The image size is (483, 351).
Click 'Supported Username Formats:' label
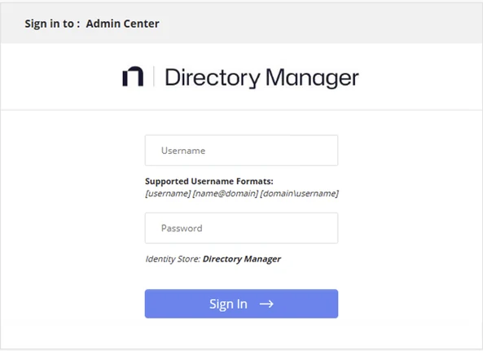209,182
